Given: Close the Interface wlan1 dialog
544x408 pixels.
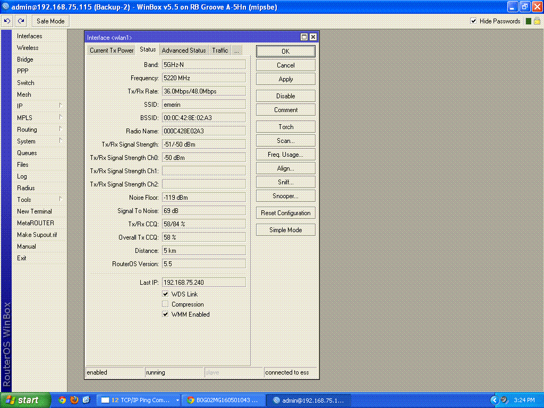Looking at the screenshot, I should 313,37.
